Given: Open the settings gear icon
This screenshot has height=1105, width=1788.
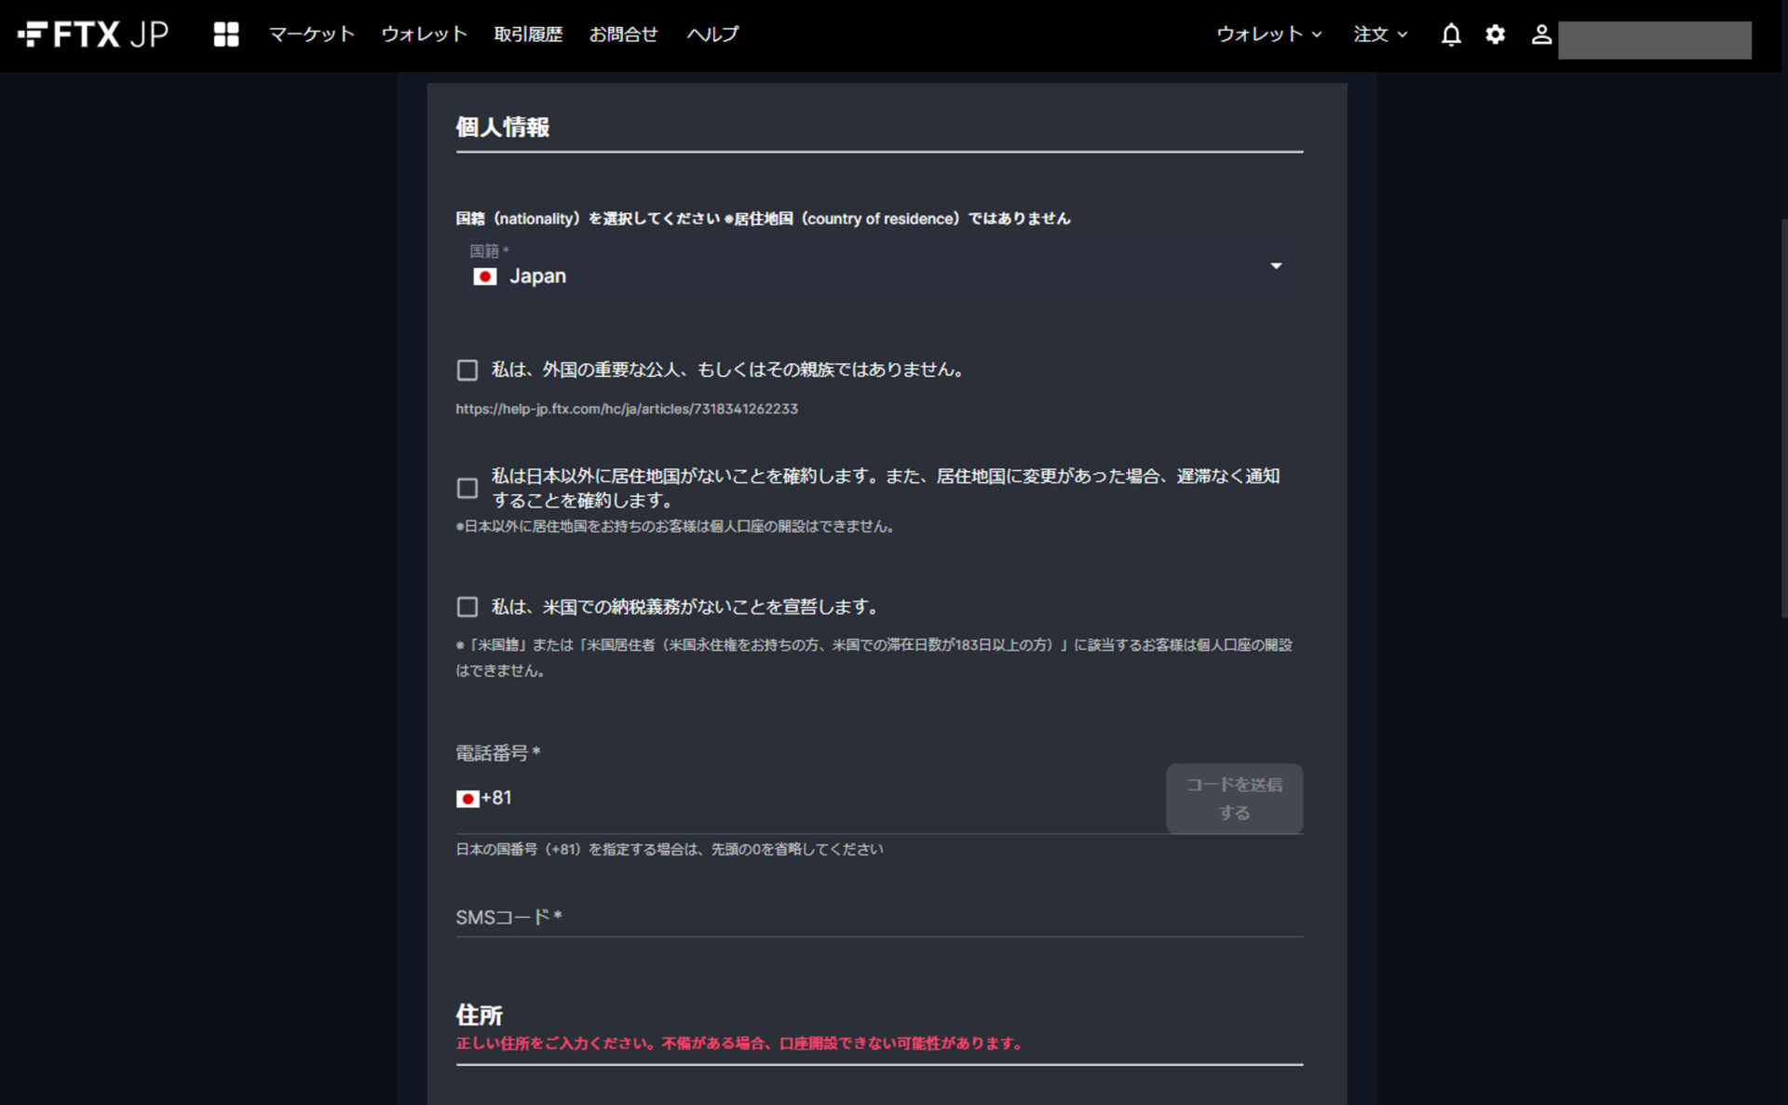Looking at the screenshot, I should 1495,34.
